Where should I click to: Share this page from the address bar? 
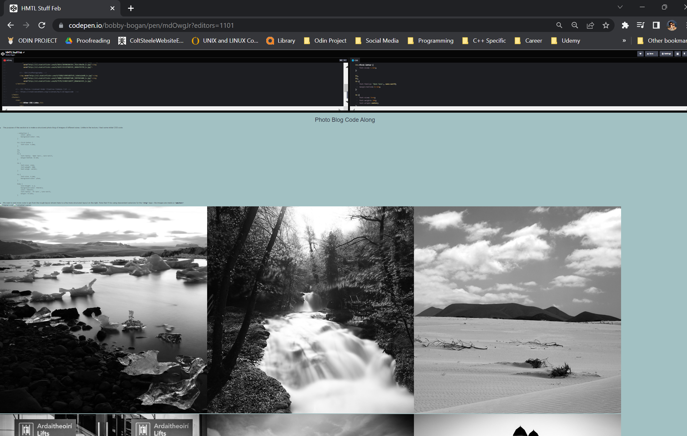590,25
